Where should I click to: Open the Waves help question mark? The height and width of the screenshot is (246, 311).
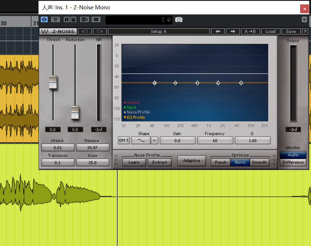pyautogui.click(x=305, y=31)
